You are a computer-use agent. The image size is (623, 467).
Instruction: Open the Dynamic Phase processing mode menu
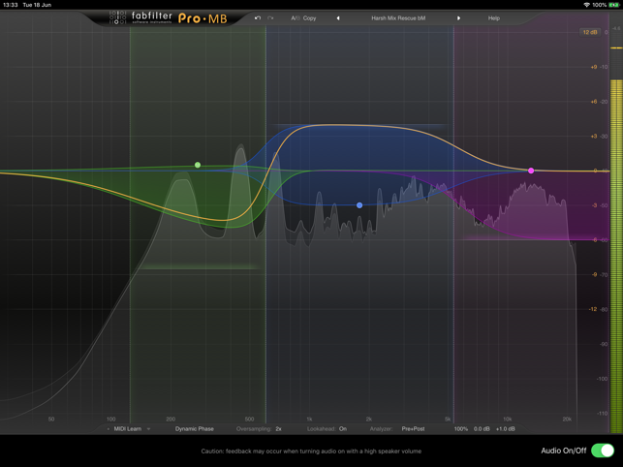(x=195, y=429)
